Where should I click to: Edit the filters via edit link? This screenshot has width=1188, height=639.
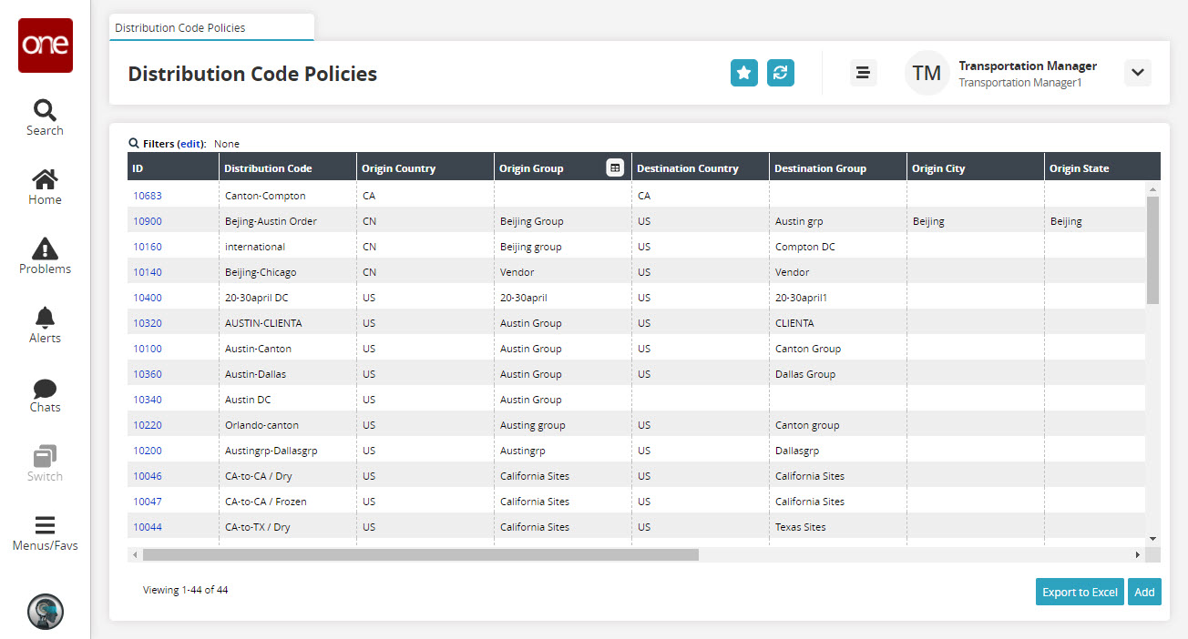pyautogui.click(x=191, y=144)
